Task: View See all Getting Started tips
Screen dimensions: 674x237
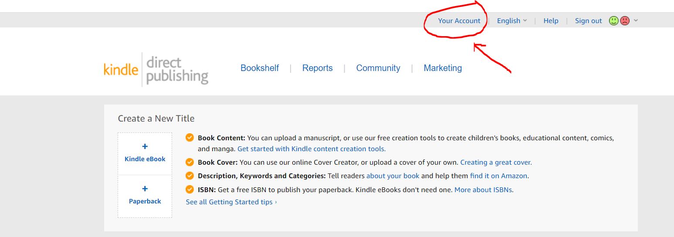Action: tap(231, 202)
